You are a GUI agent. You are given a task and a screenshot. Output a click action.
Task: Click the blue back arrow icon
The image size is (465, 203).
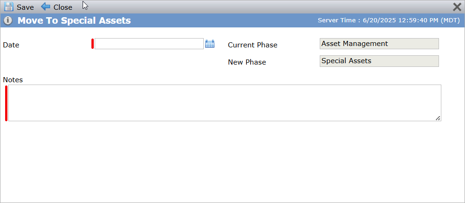coord(45,7)
